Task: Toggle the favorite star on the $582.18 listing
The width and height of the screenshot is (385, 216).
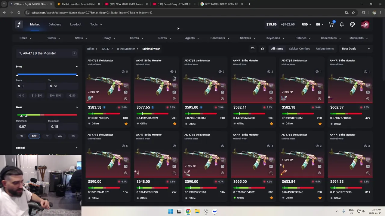Action: tap(320, 124)
